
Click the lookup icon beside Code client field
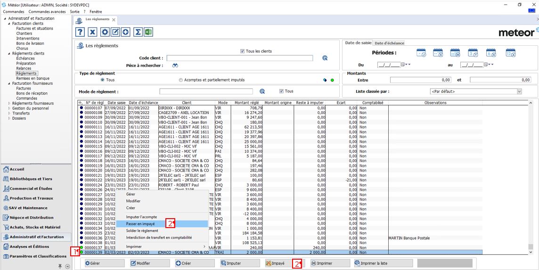point(325,58)
